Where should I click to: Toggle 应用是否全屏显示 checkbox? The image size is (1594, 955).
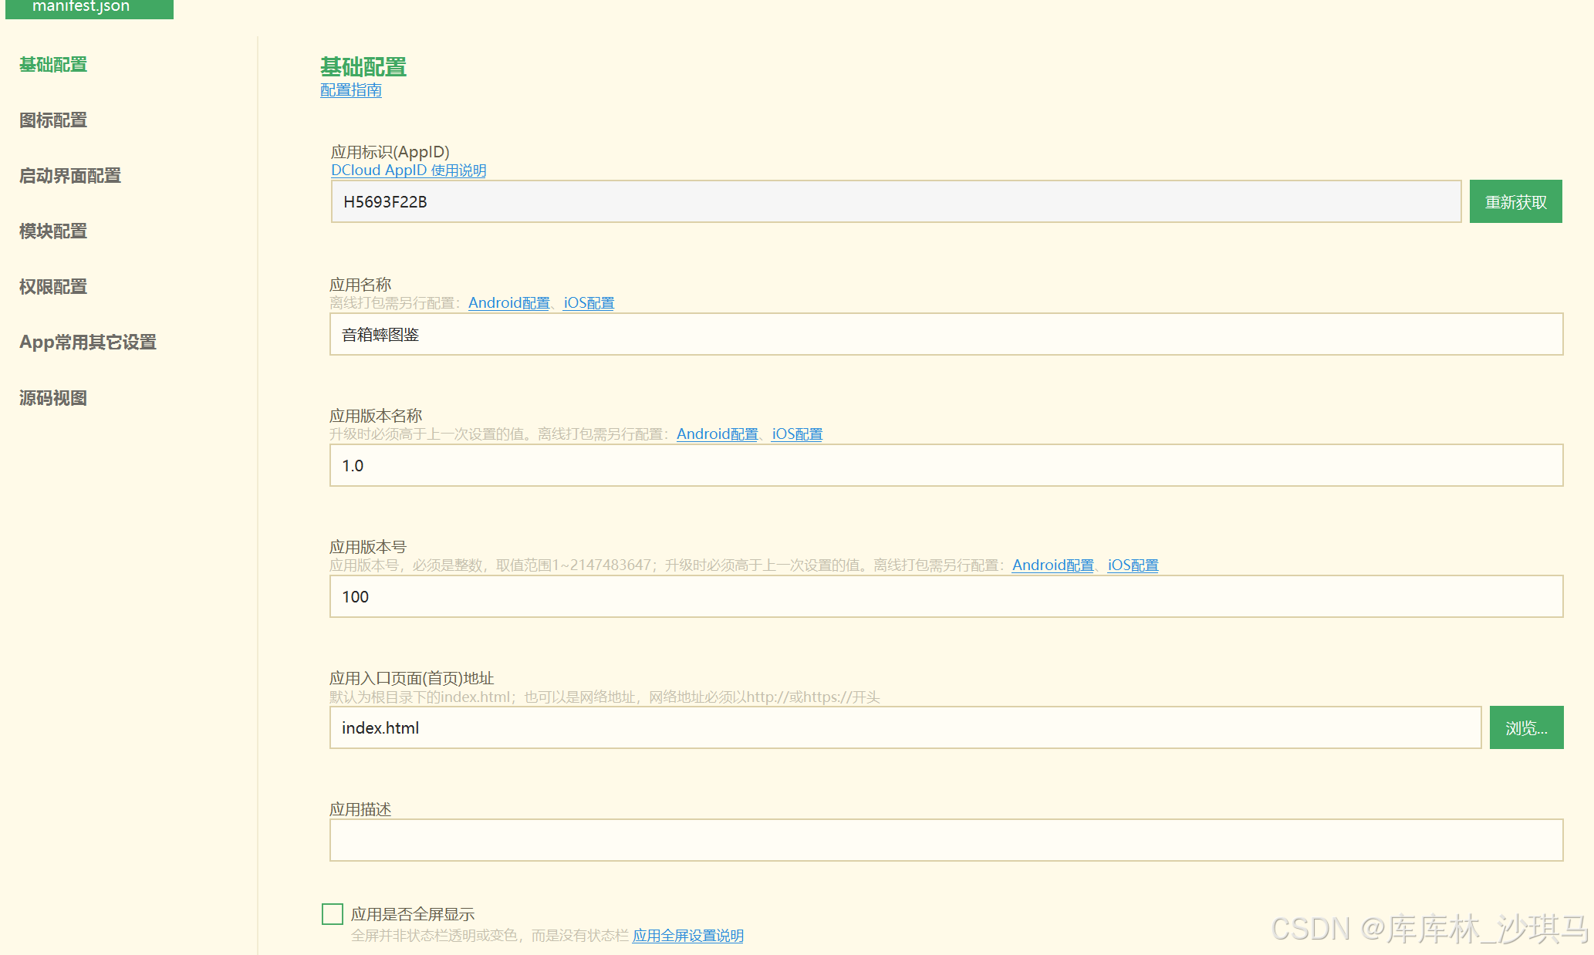pyautogui.click(x=333, y=914)
